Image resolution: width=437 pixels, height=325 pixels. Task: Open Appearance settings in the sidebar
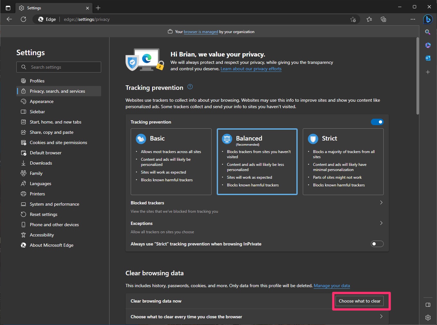(x=42, y=101)
